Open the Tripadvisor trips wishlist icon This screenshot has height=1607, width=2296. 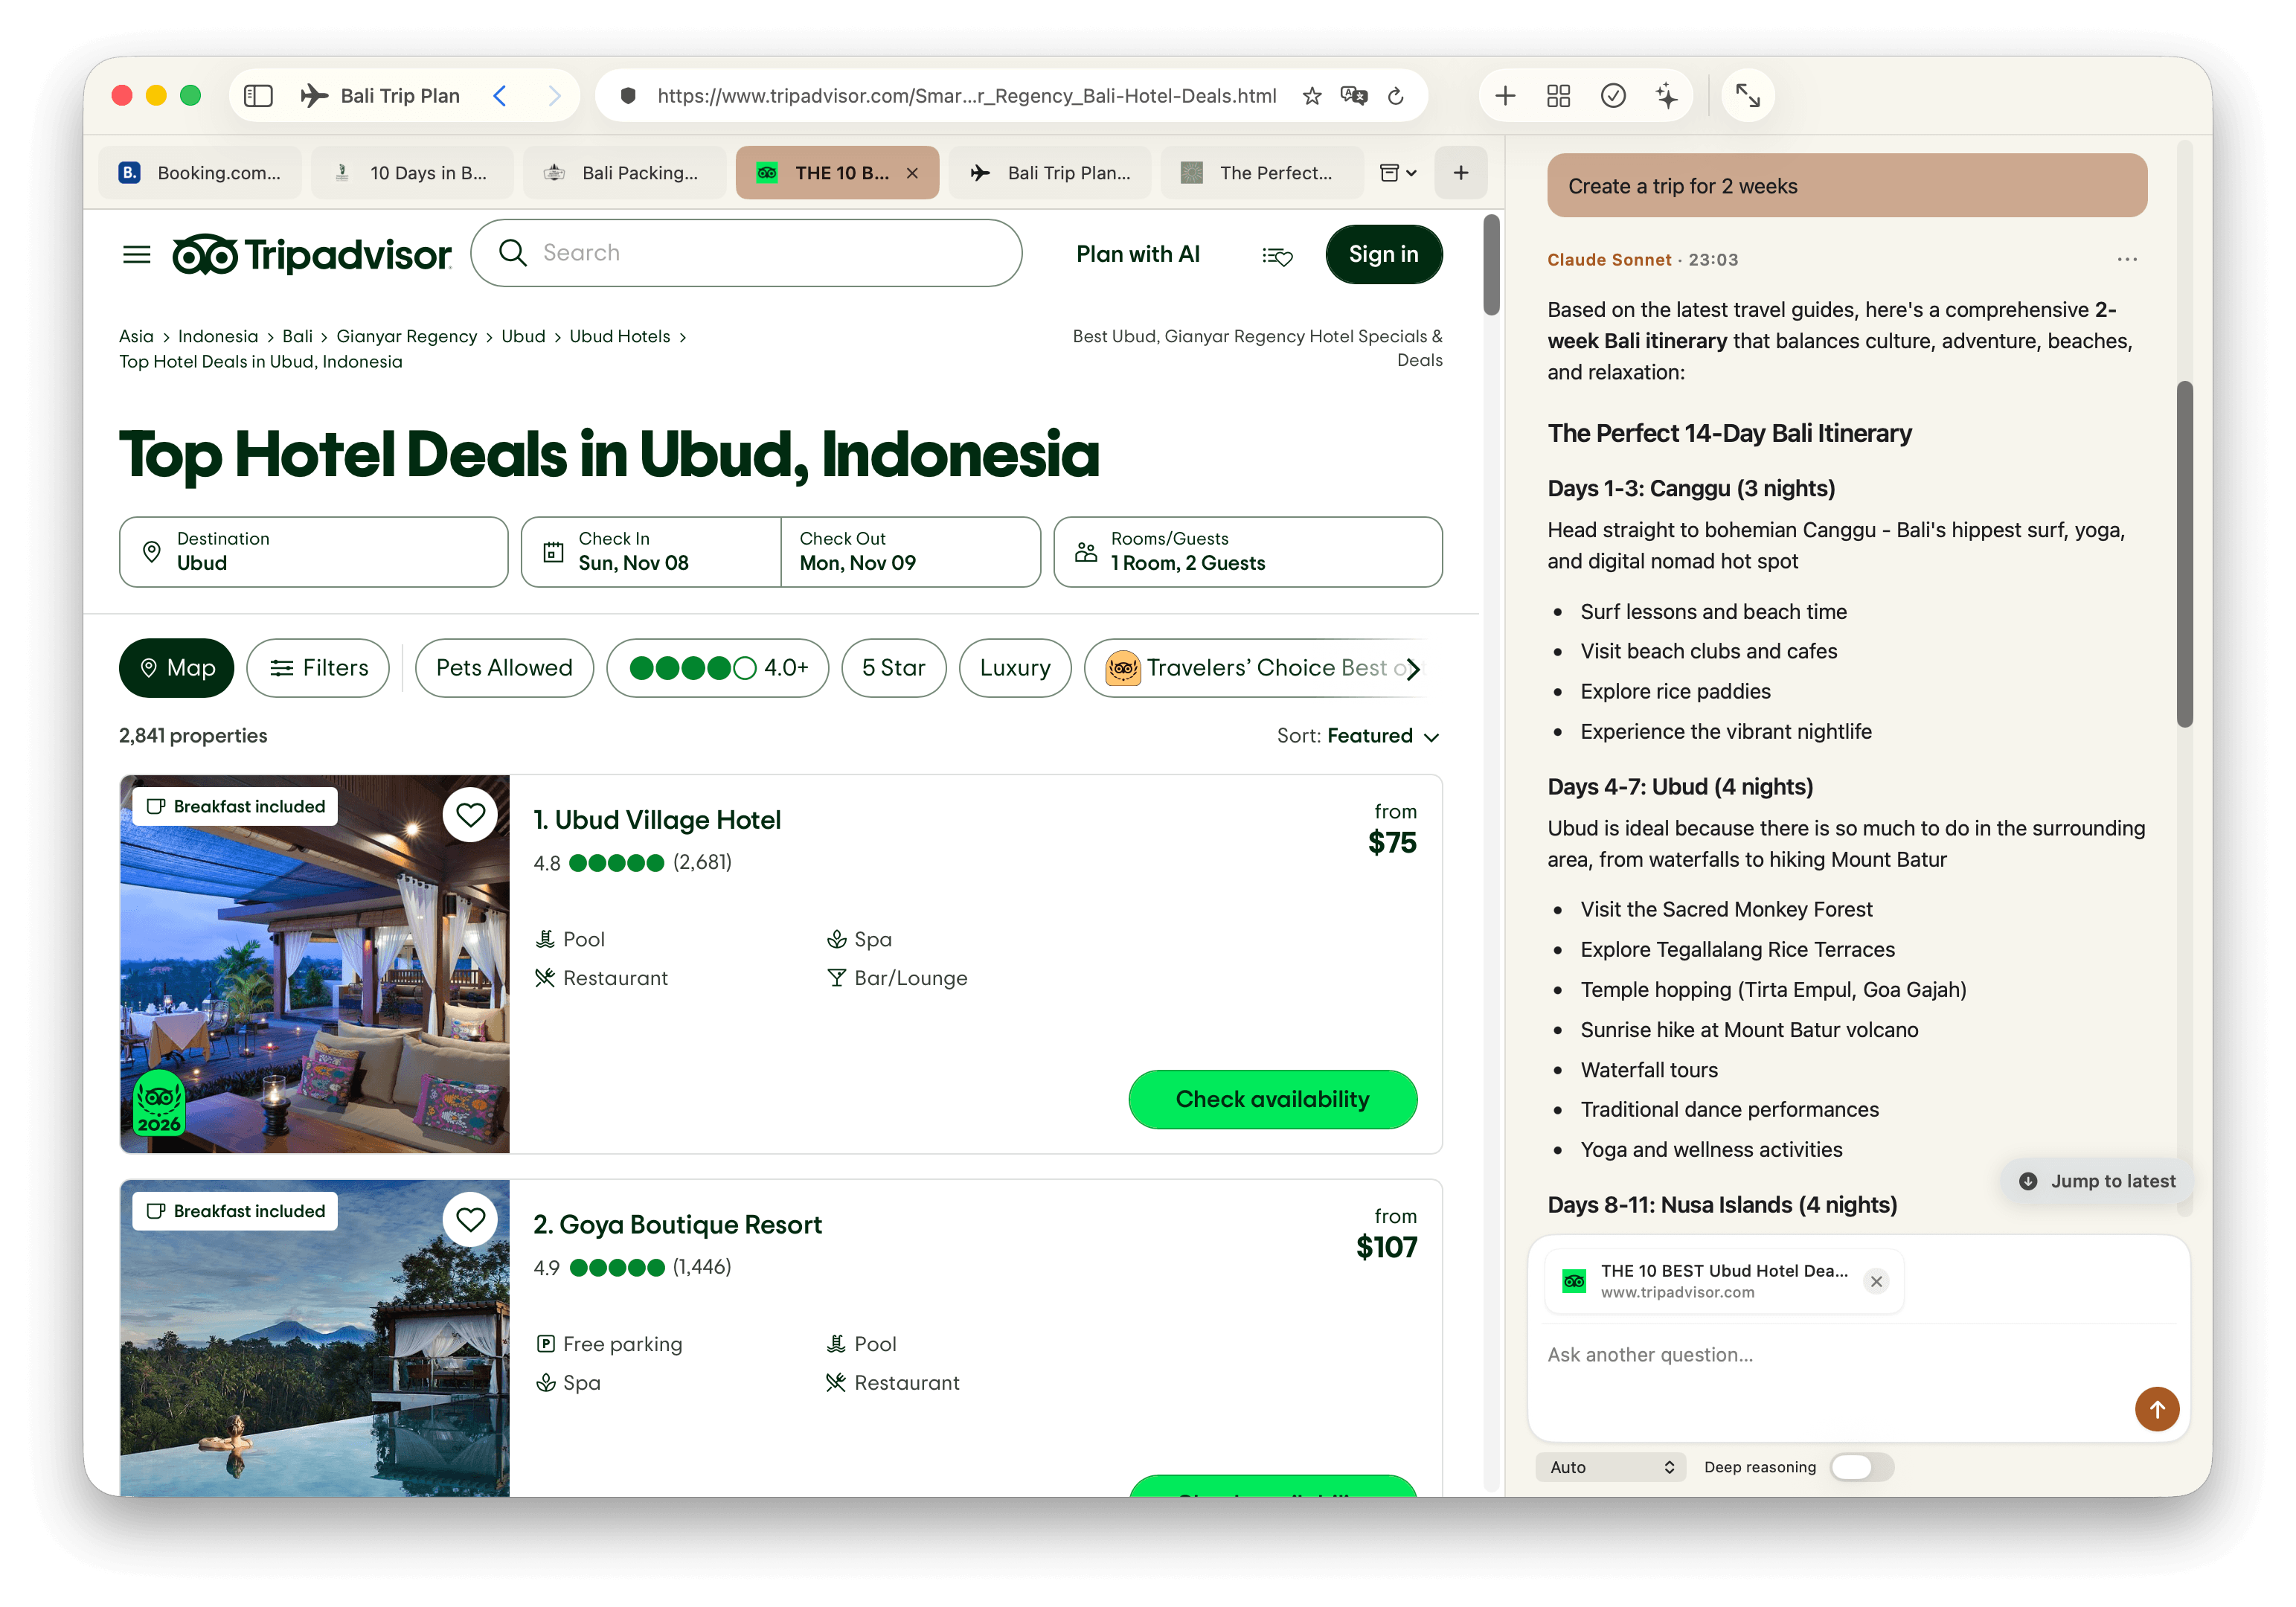coord(1277,256)
